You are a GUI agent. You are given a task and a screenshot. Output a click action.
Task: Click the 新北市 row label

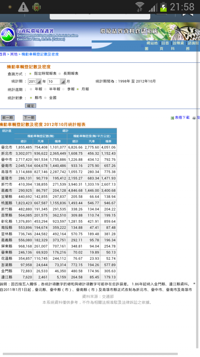pos(7,154)
